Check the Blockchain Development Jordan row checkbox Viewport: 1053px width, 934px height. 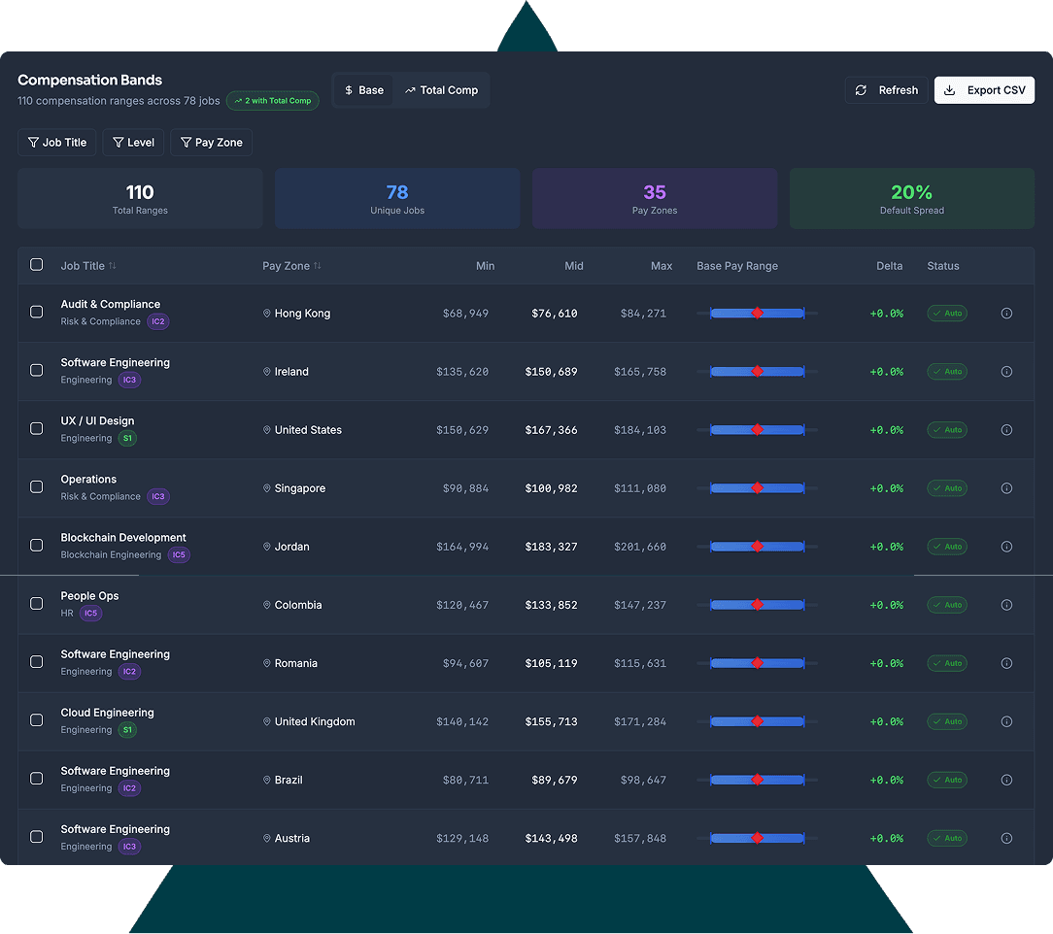36,546
